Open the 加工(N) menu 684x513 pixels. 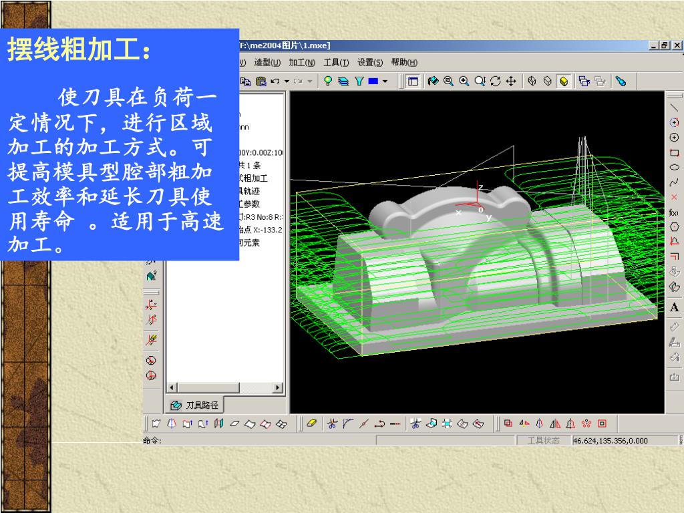click(302, 63)
